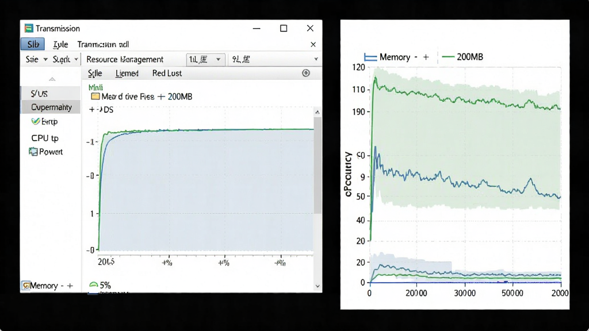The image size is (589, 331).
Task: Click the scrollbar down arrow in Transmission
Action: coord(318,286)
